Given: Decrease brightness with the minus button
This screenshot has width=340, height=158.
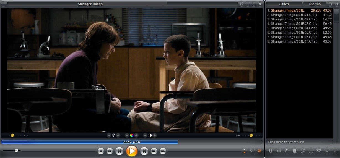Looking at the screenshot, I should tap(109, 135).
